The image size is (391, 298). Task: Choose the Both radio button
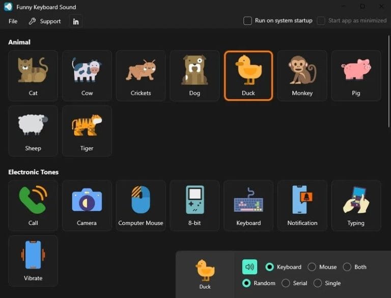pos(347,267)
